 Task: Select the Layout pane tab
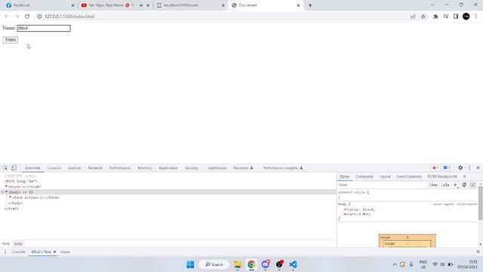tap(385, 176)
